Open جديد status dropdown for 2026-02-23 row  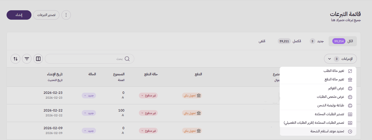pyautogui.click(x=89, y=96)
